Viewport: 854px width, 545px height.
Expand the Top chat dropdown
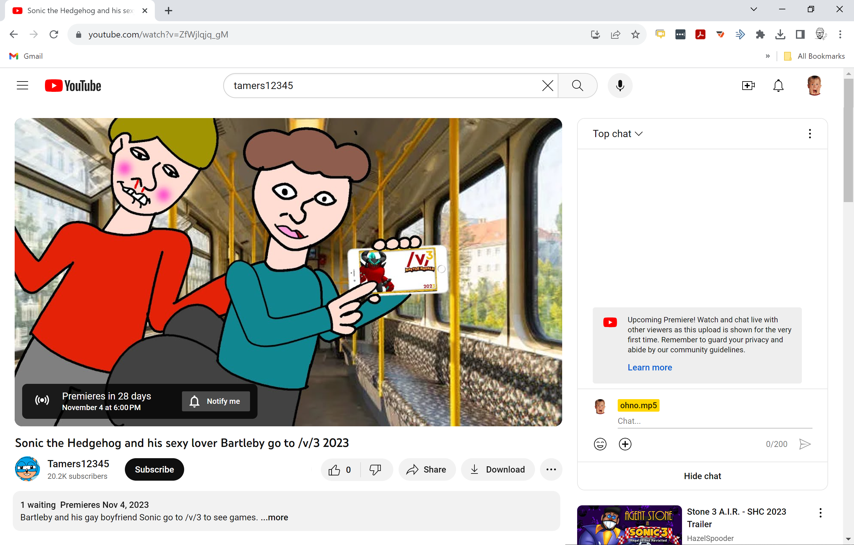coord(617,134)
